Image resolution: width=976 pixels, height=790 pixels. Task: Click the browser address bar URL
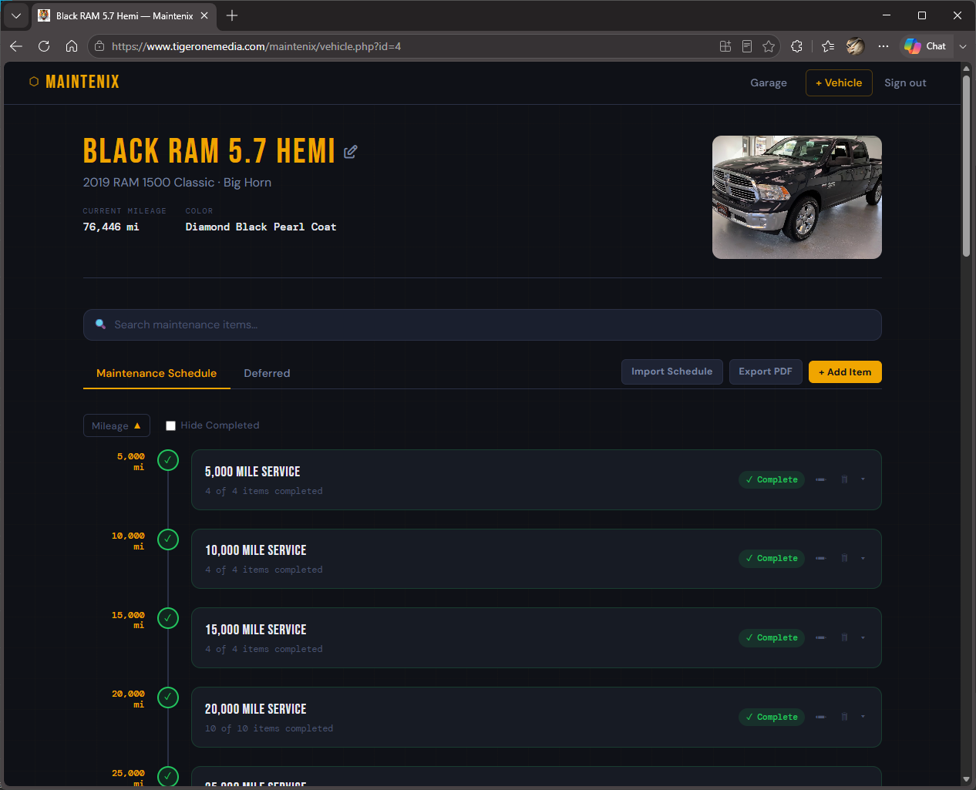click(x=256, y=46)
